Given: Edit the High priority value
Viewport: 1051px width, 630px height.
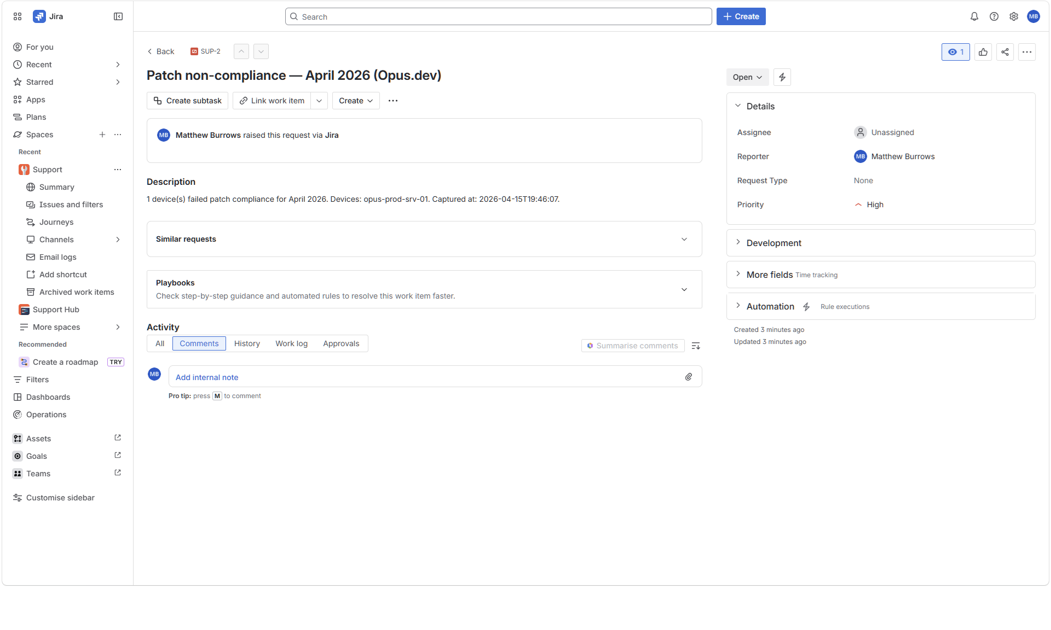Looking at the screenshot, I should point(869,205).
